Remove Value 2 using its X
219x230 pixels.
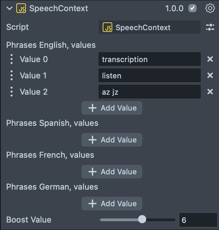(210, 92)
